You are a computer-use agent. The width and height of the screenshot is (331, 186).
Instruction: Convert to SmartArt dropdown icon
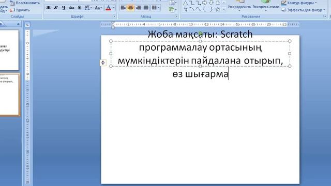(x=173, y=9)
